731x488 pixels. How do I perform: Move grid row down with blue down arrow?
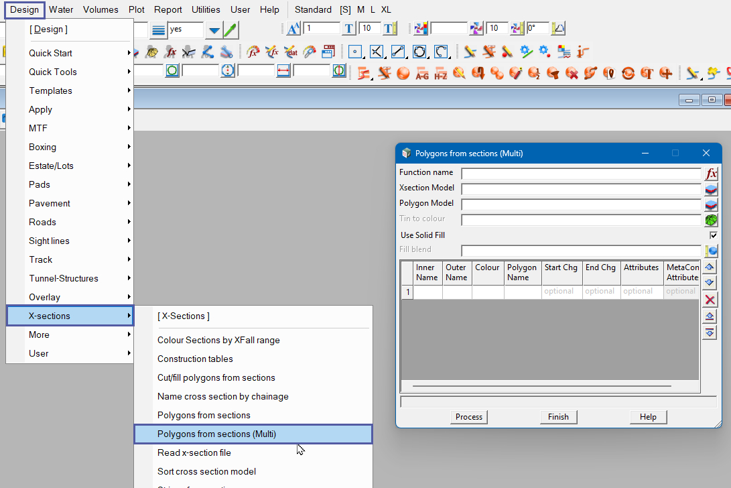[x=710, y=282]
